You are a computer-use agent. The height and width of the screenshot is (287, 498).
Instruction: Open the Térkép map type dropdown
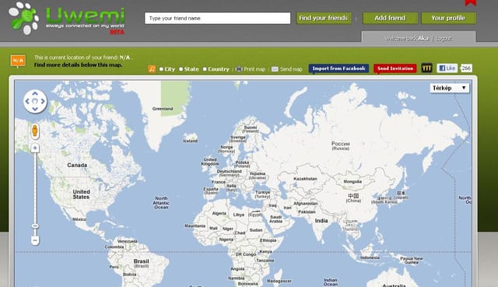[450, 88]
